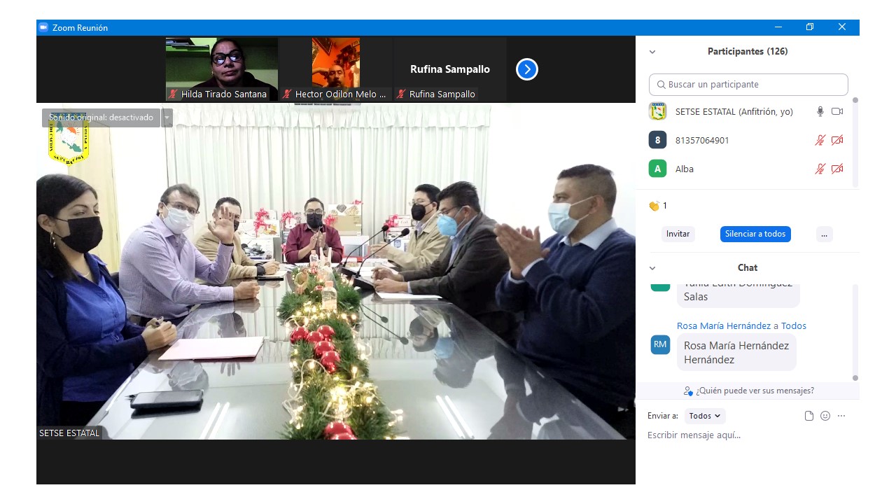Viewport: 896px width, 504px height.
Task: Click crossed camera icon for 81357064901
Action: tap(837, 140)
